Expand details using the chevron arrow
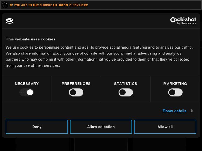 click(x=192, y=111)
